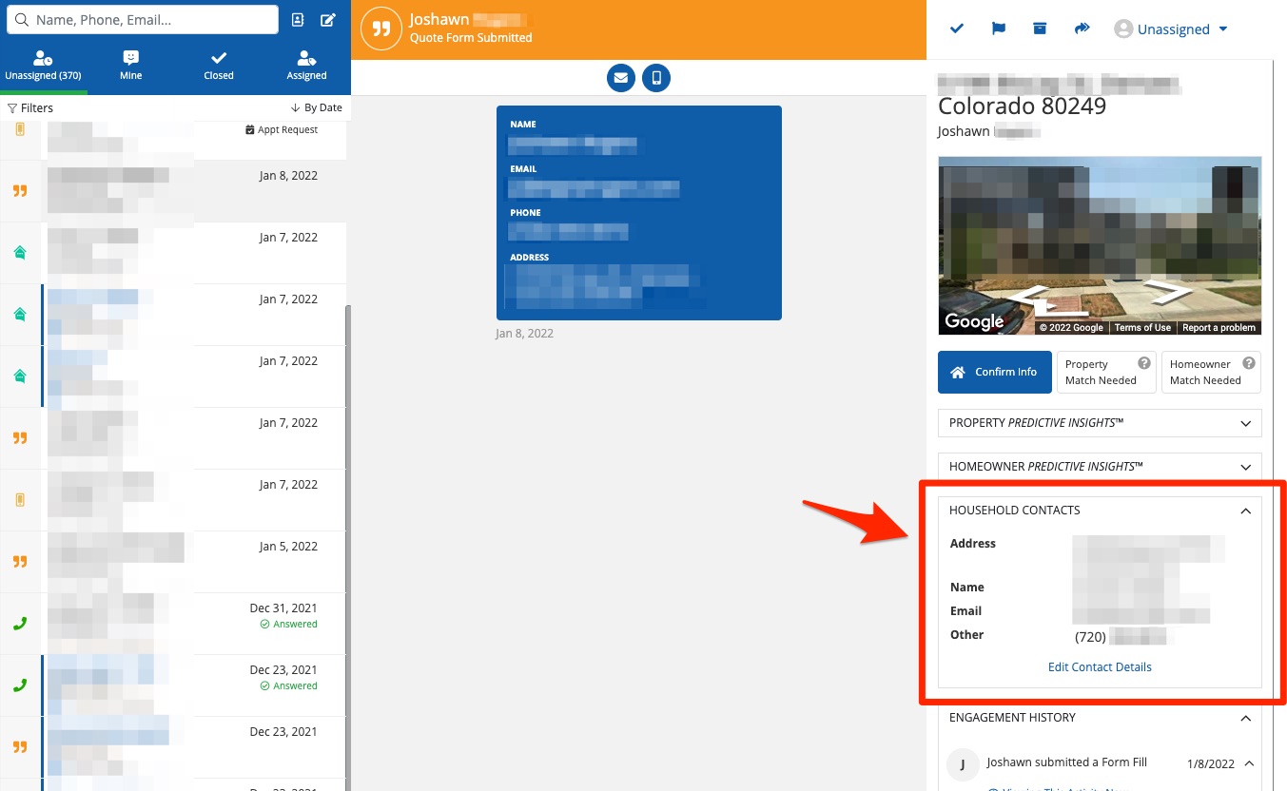Toggle the By Date sort order
1287x791 pixels.
click(x=317, y=108)
